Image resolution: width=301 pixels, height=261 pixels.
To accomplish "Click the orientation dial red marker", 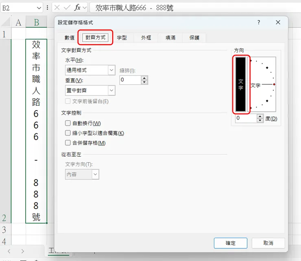I will pyautogui.click(x=274, y=84).
